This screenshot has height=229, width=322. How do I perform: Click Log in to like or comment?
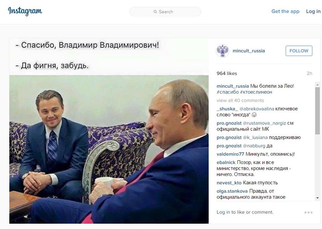coord(245,212)
